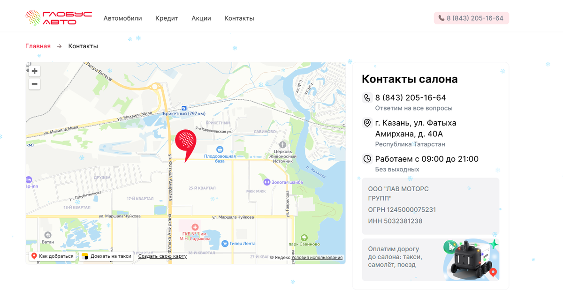Click the Плодоовощная база shopping icon
This screenshot has width=563, height=297.
click(220, 149)
